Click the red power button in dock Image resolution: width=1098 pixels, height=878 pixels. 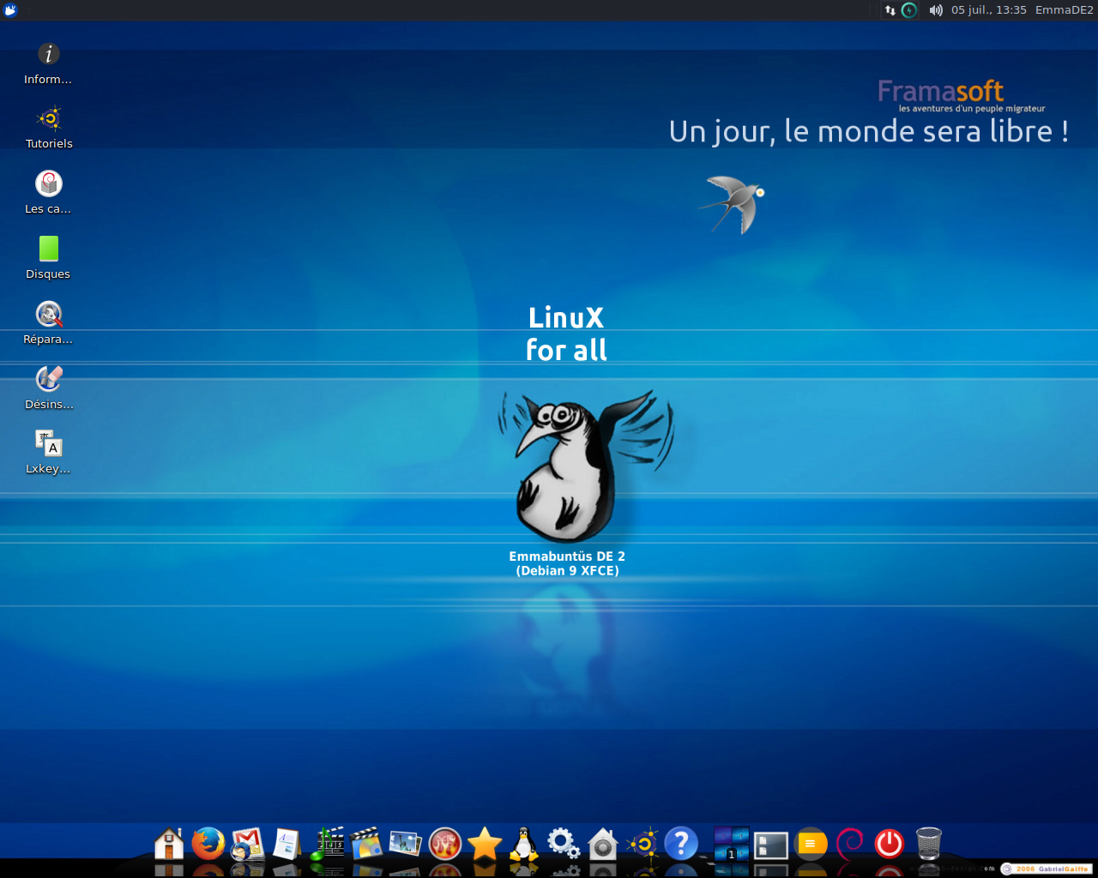click(x=890, y=844)
